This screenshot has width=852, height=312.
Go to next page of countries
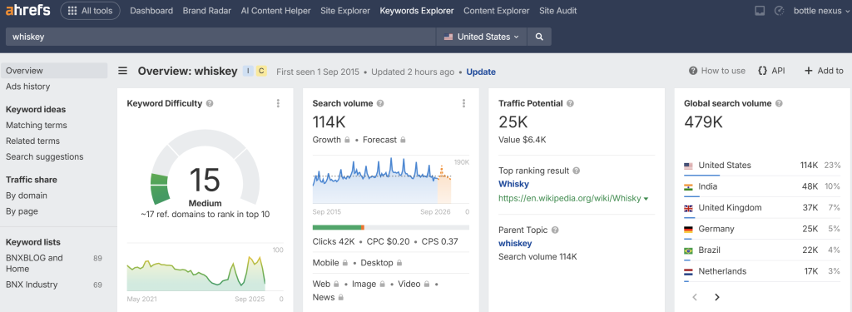click(x=716, y=297)
